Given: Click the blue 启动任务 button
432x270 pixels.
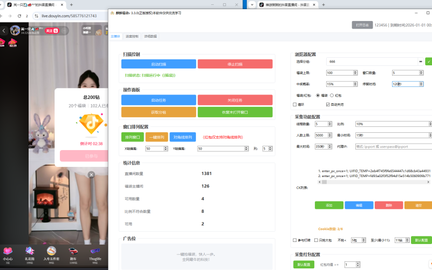Looking at the screenshot, I should click(159, 100).
